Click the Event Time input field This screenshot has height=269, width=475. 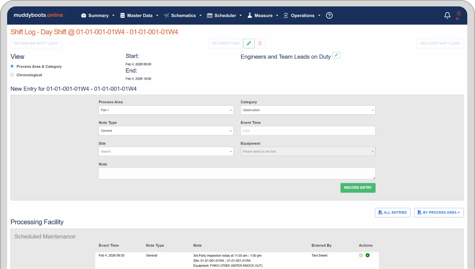(308, 131)
